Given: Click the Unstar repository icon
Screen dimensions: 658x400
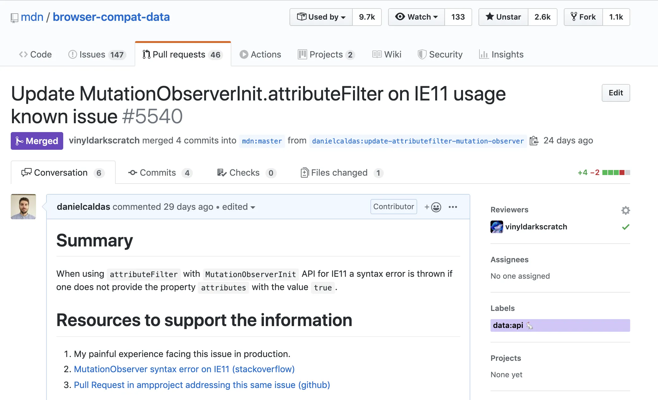Looking at the screenshot, I should coord(489,17).
